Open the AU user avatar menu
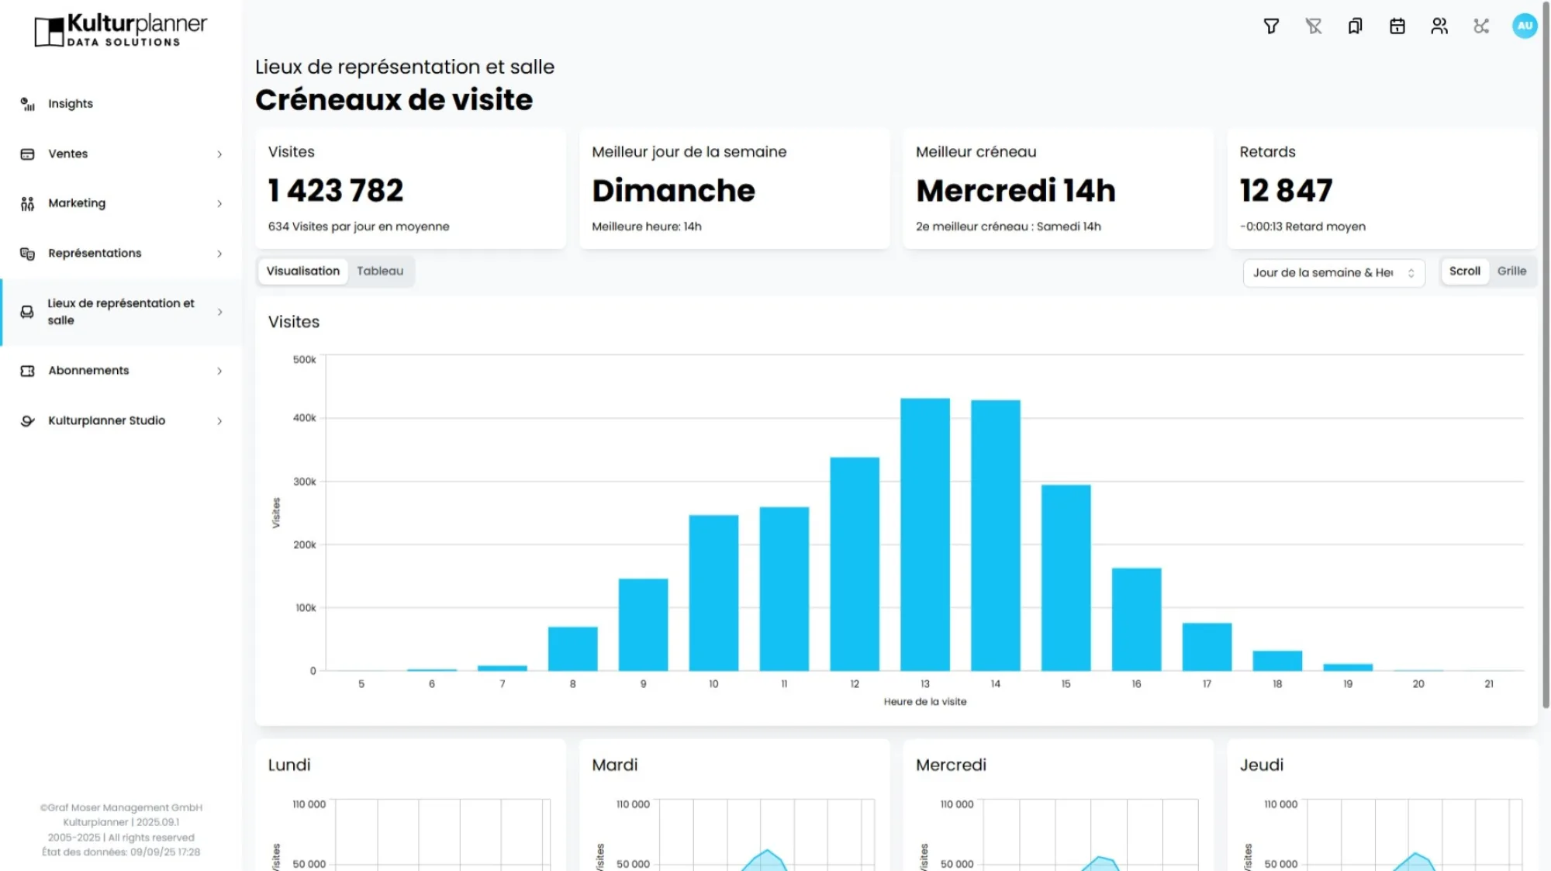This screenshot has width=1551, height=871. coord(1525,26)
